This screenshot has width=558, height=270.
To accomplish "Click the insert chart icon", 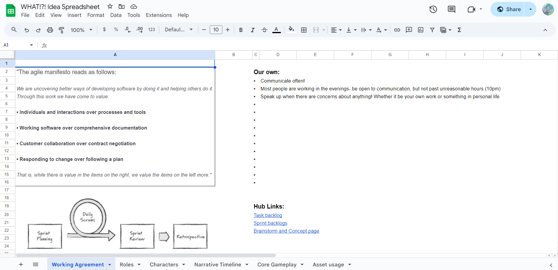I will [421, 30].
